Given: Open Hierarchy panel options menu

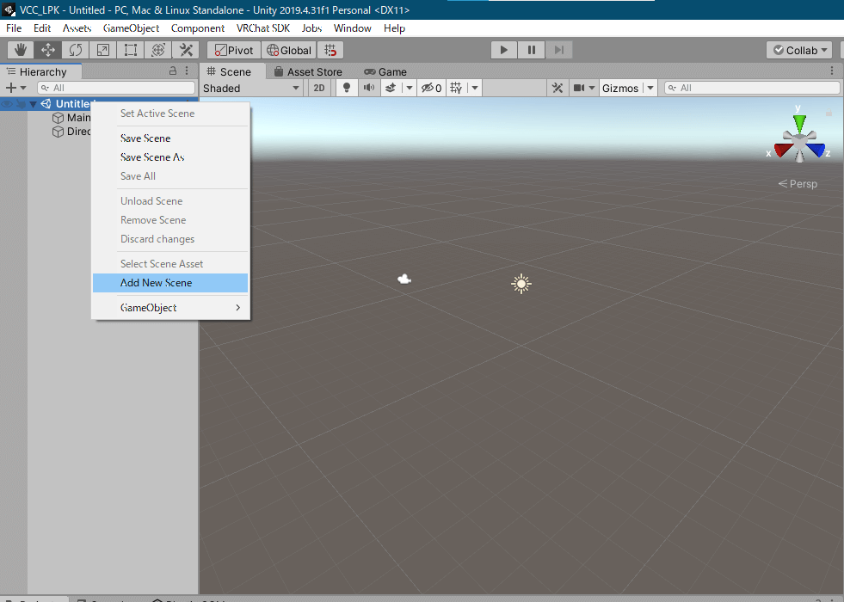Looking at the screenshot, I should point(187,71).
